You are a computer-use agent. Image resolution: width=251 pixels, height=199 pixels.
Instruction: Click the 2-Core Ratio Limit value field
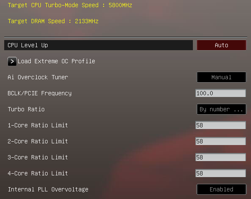(x=221, y=141)
